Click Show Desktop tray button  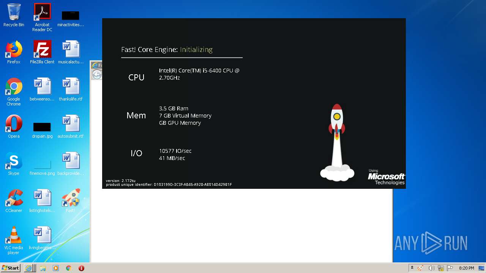click(482, 268)
